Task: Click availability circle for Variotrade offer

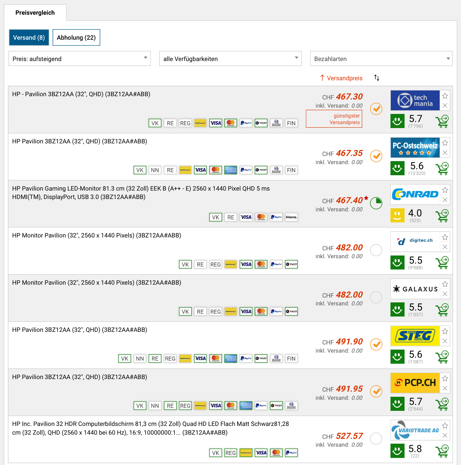Action: 376,439
